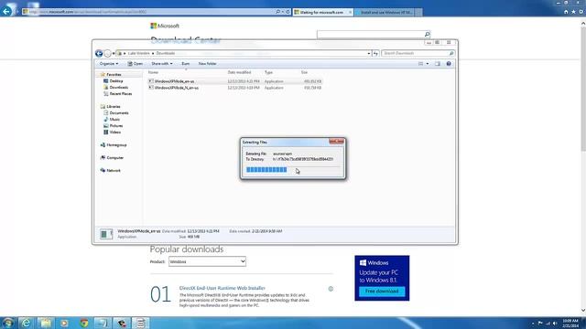
Task: Refresh the Internet Explorer page
Action: (288, 12)
